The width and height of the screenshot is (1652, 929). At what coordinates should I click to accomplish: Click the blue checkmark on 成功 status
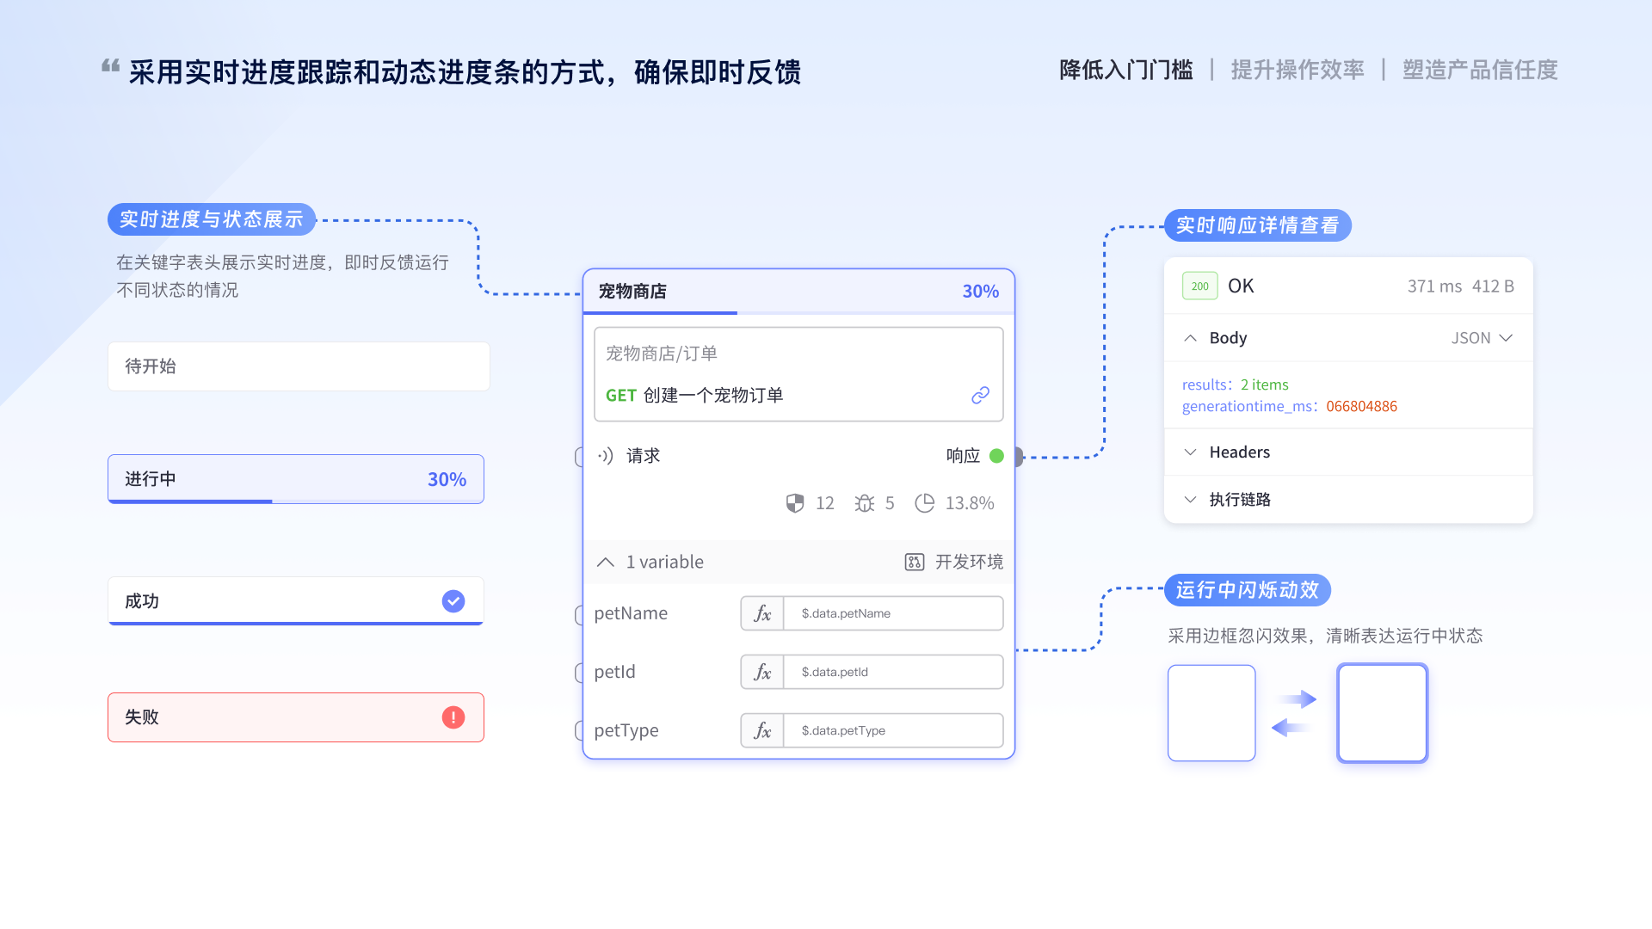point(453,601)
